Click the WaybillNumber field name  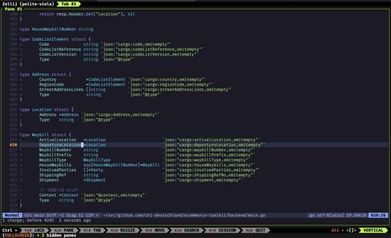(55, 149)
